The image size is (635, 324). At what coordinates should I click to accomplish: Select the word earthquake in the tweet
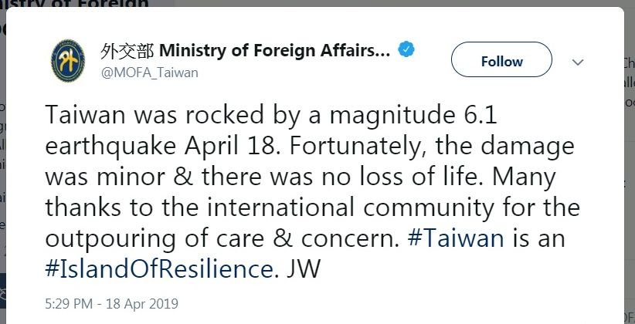(110, 147)
